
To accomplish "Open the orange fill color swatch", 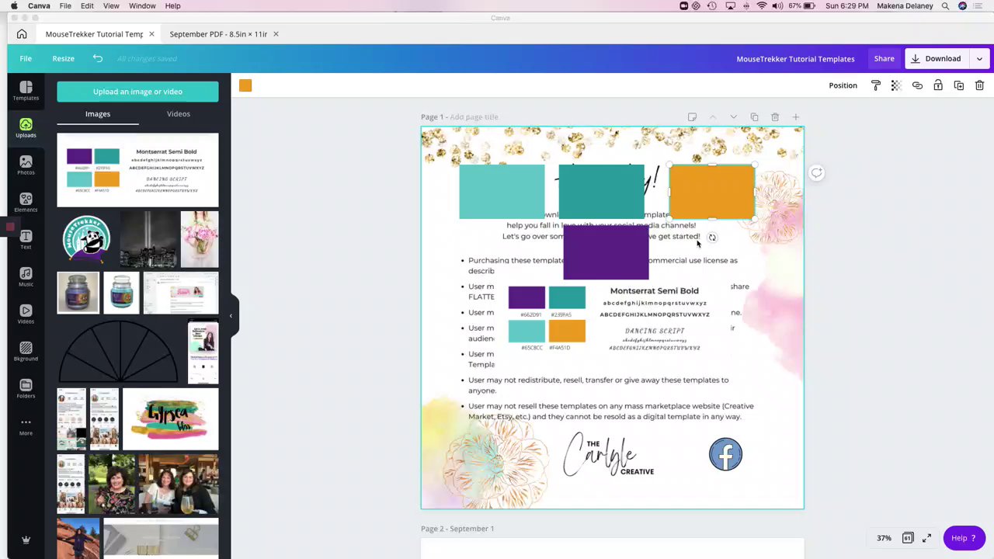I will [x=245, y=85].
